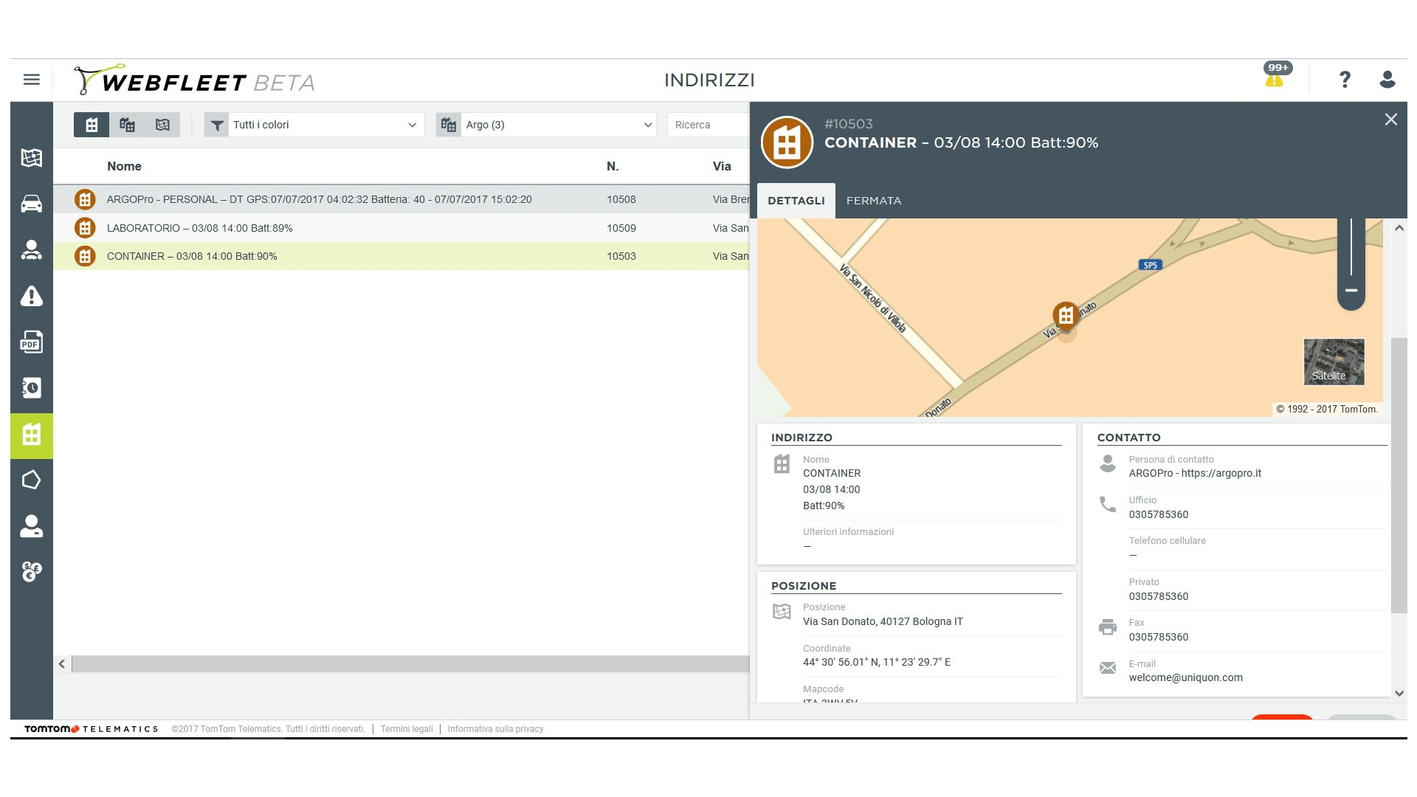Open the hamburger main menu
Screen dimensions: 1417x797
click(31, 80)
